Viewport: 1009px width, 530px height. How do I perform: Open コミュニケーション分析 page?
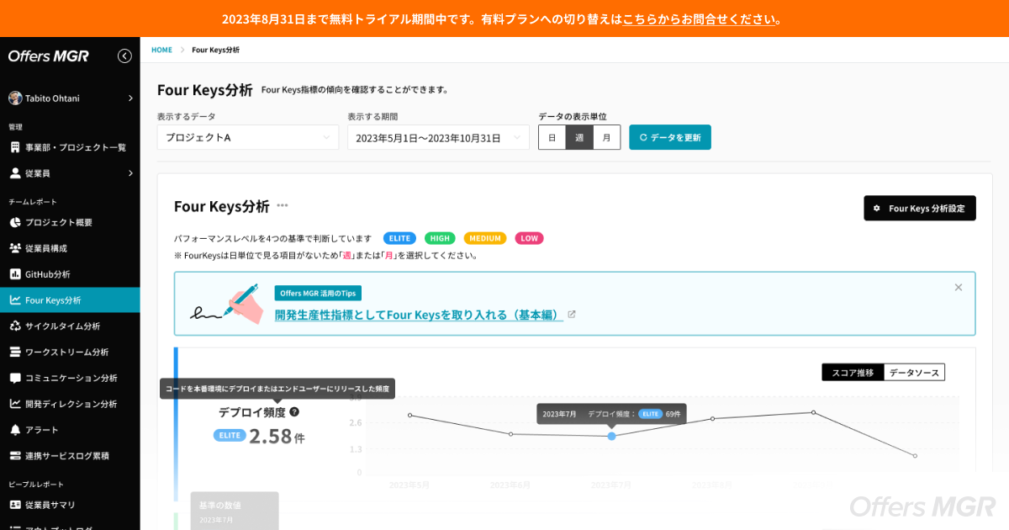pyautogui.click(x=70, y=378)
